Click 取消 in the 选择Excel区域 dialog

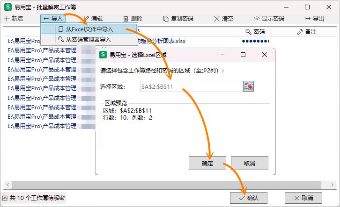[250, 163]
